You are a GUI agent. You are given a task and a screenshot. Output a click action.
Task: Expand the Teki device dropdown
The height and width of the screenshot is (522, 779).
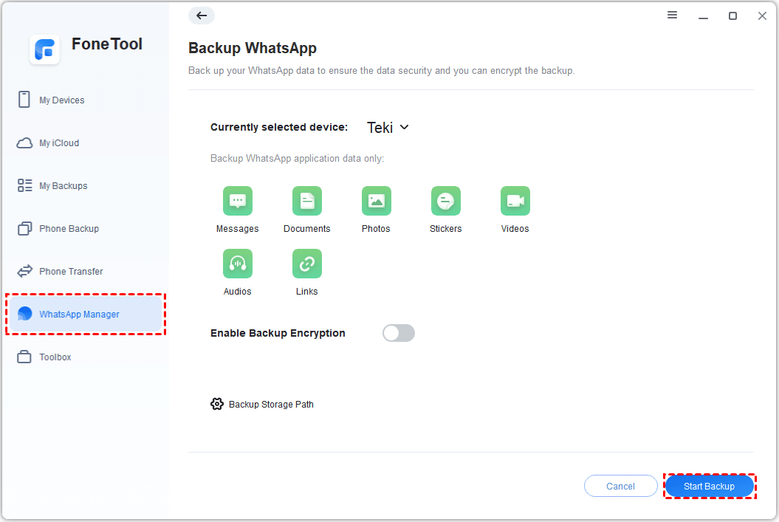pos(388,128)
